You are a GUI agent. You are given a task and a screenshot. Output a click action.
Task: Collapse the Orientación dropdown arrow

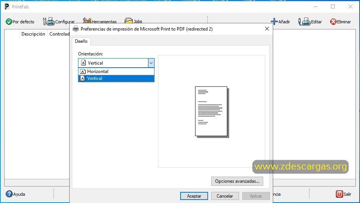[x=151, y=63]
